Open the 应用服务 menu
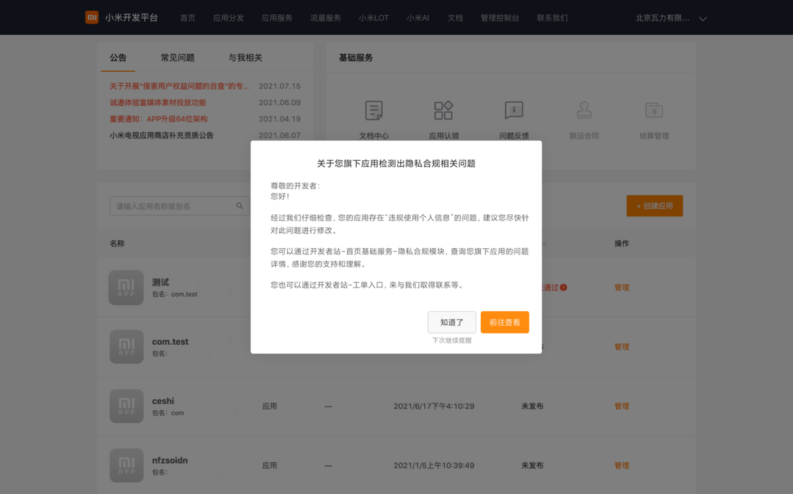This screenshot has height=494, width=793. click(x=277, y=18)
